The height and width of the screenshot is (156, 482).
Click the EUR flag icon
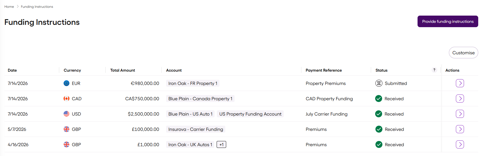[x=66, y=83]
